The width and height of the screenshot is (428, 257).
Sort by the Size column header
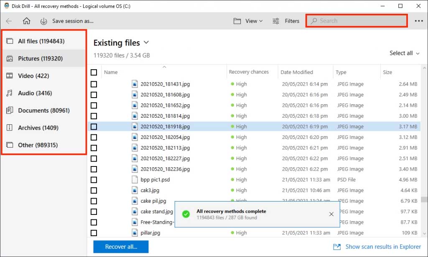coord(387,72)
